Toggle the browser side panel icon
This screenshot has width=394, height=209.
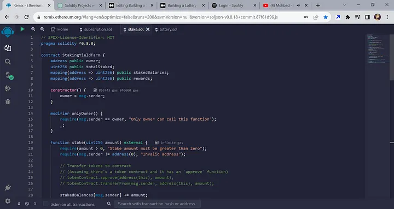[367, 17]
